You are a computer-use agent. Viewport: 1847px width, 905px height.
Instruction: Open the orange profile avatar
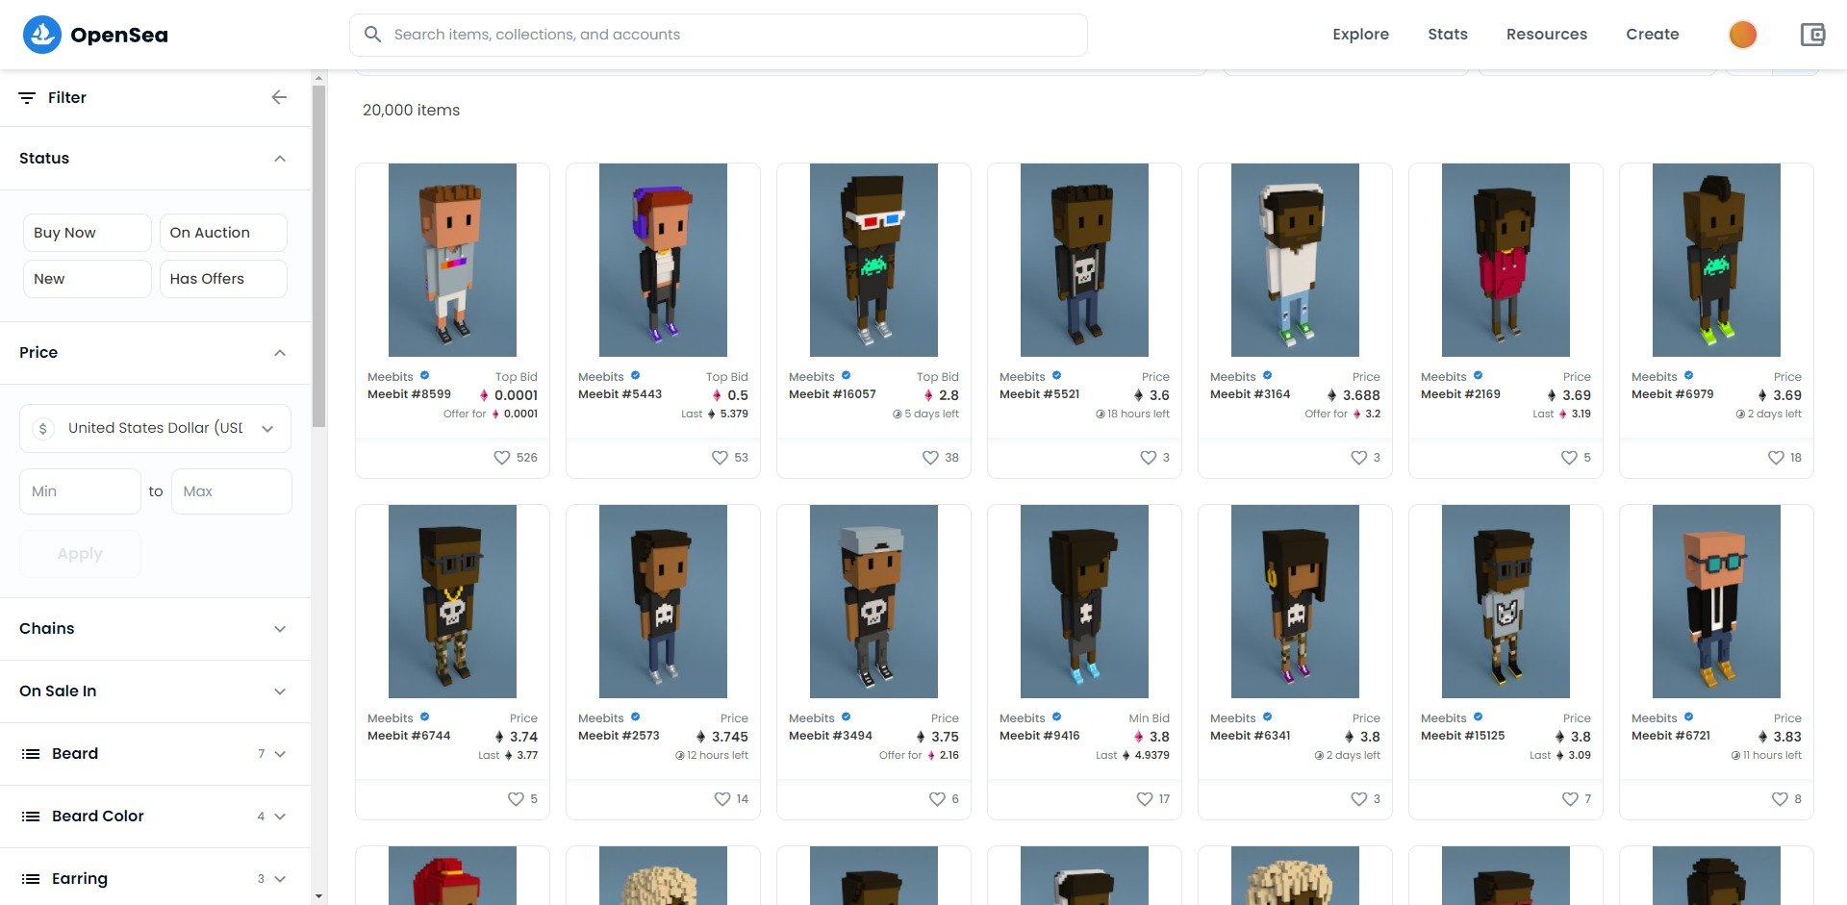coord(1742,35)
